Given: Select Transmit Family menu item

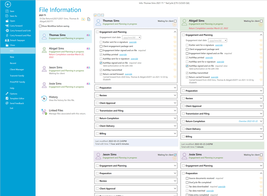Looking at the screenshot, I should (x=17, y=76).
